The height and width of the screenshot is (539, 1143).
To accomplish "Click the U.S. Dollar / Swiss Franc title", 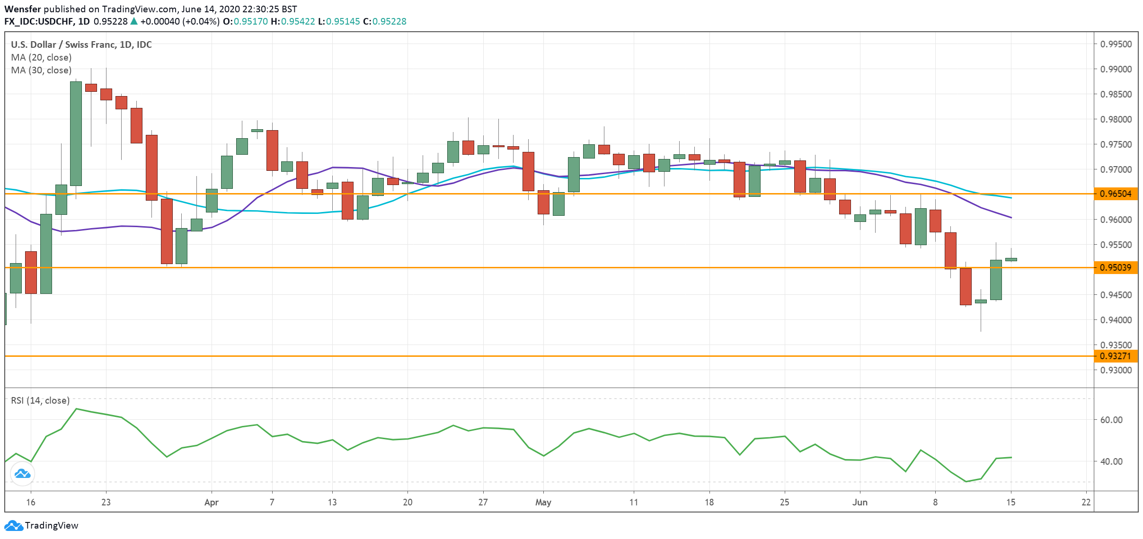I will pyautogui.click(x=81, y=44).
